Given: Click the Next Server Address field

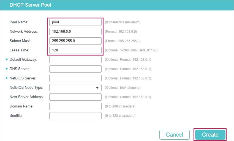Looking at the screenshot, I should [75, 97].
